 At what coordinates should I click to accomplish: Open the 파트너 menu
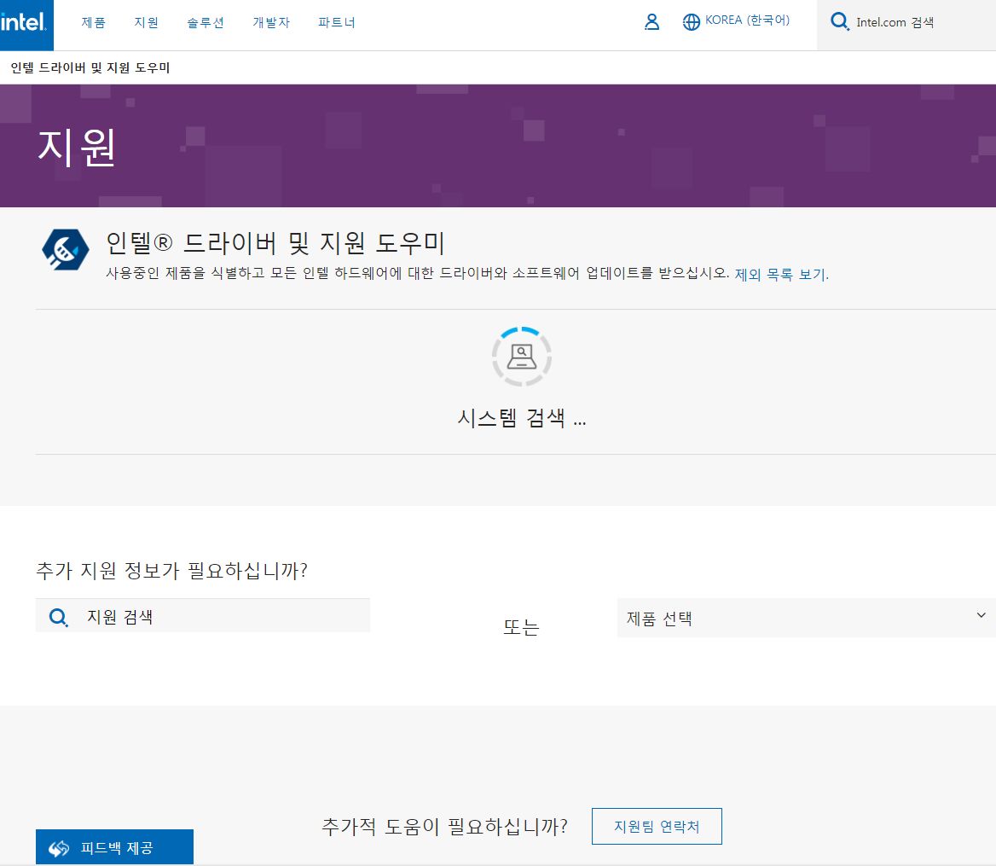337,23
